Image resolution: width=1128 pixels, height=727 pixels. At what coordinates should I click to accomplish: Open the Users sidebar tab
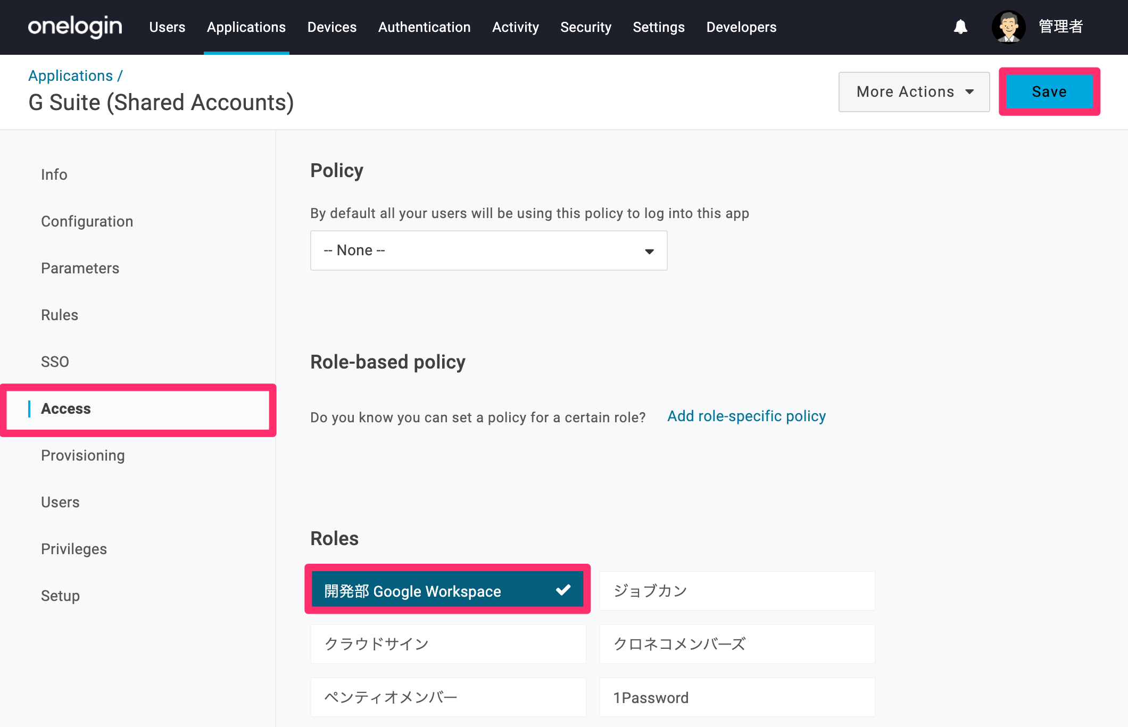[x=60, y=502]
